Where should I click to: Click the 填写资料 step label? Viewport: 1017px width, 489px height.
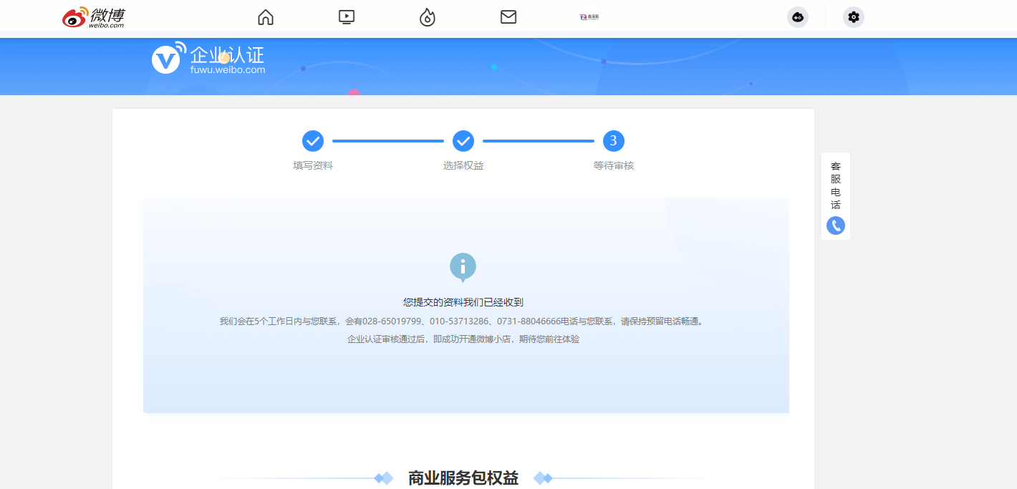pos(313,165)
